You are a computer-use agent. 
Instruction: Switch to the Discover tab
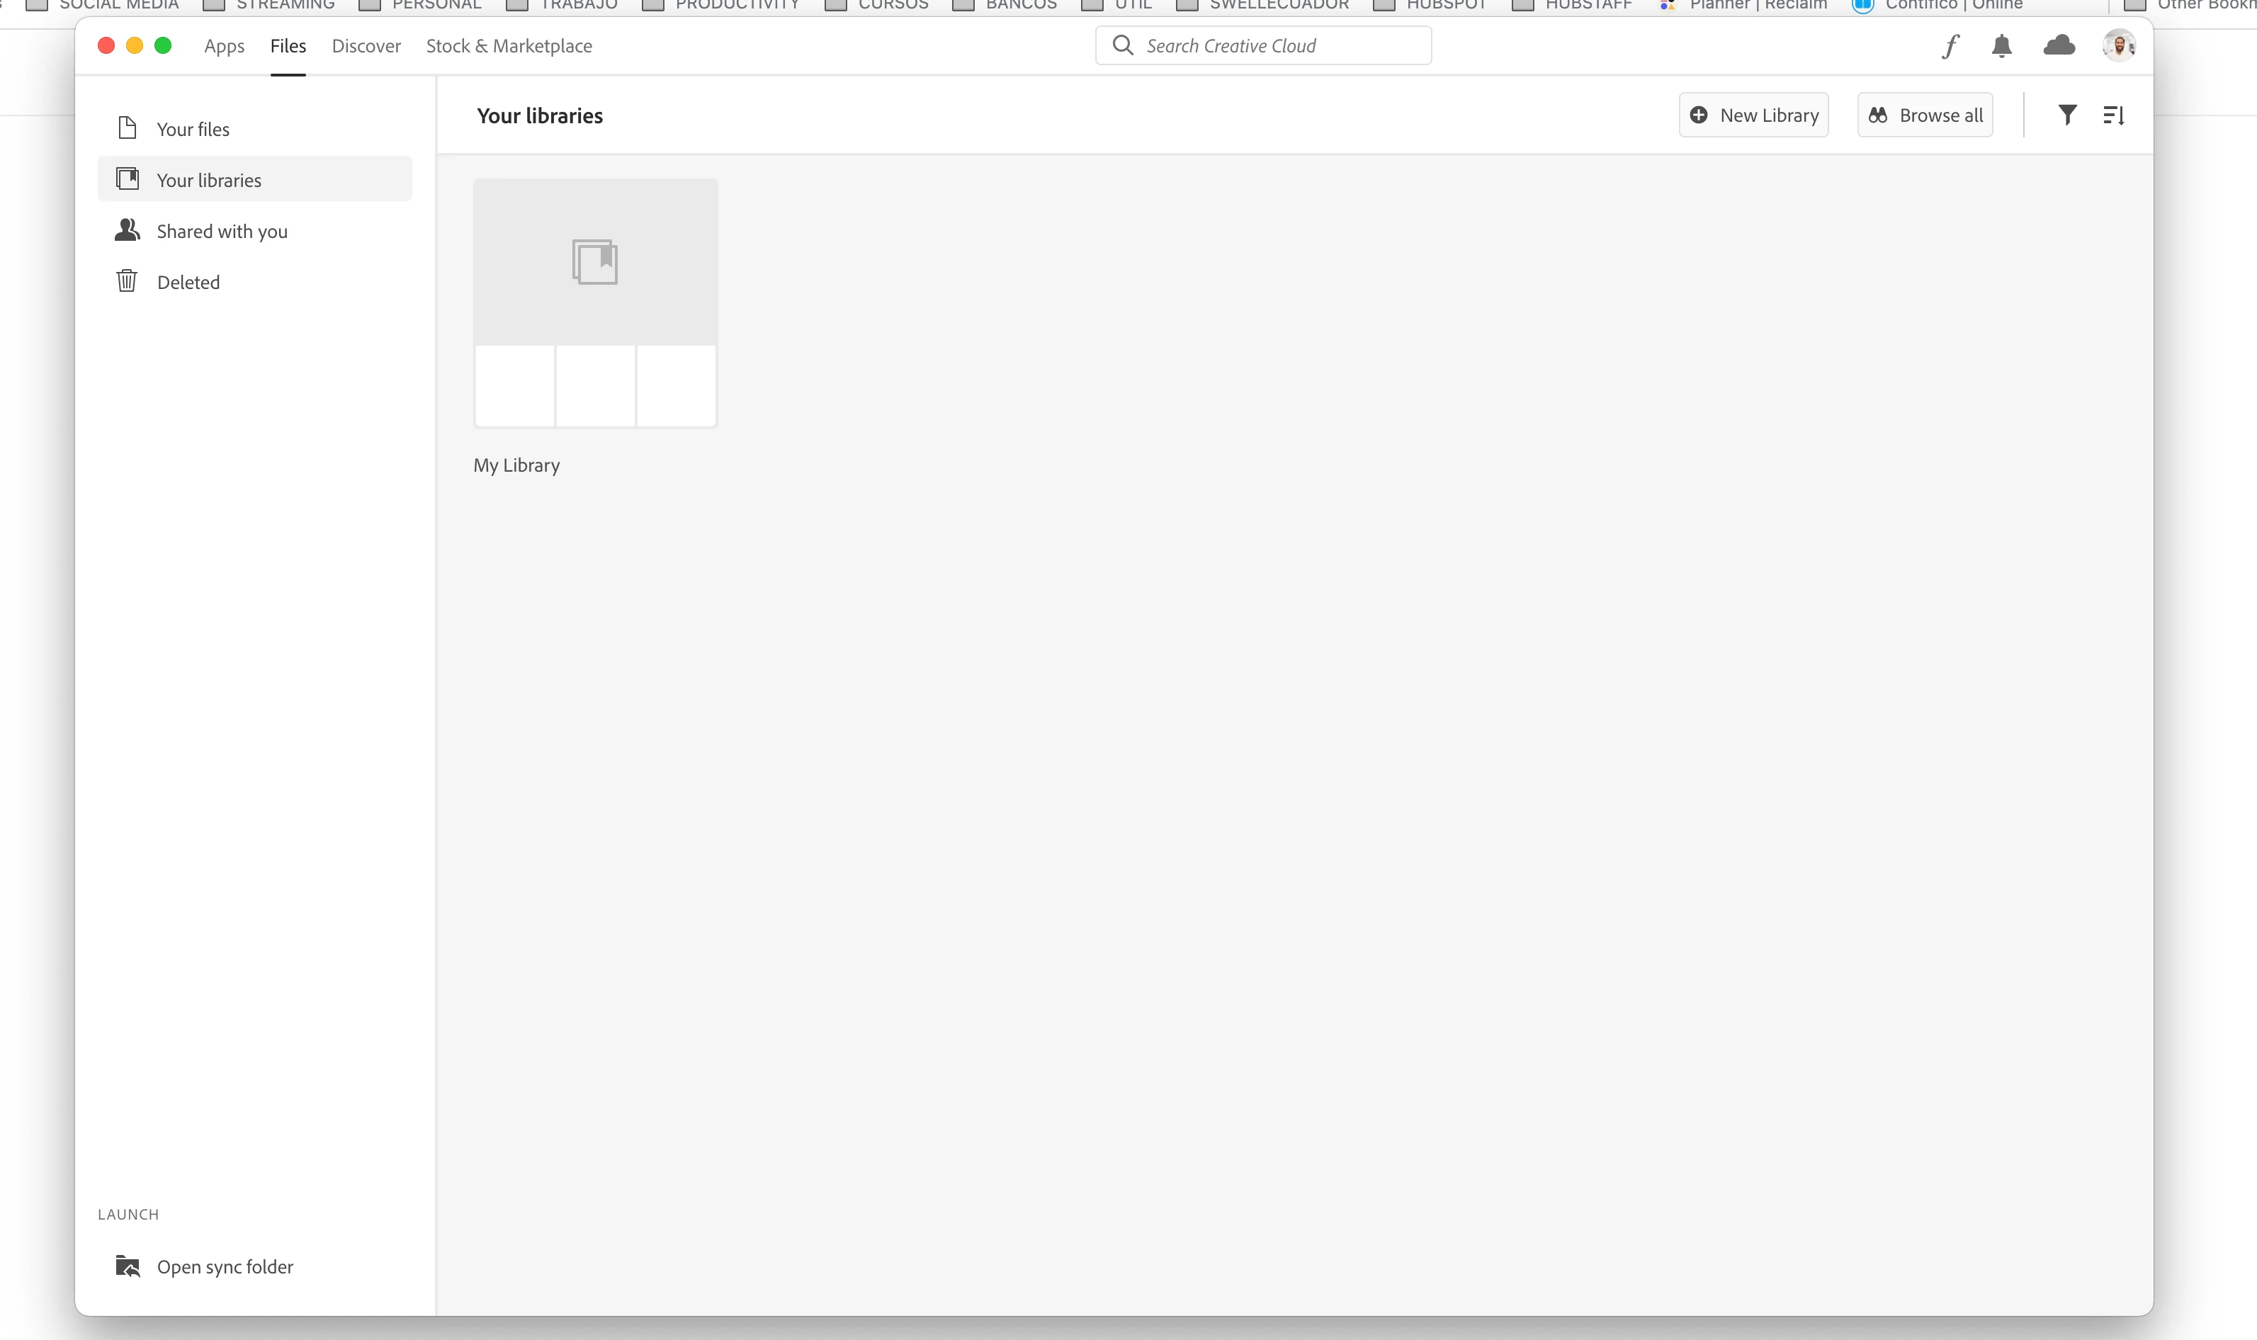coord(366,46)
